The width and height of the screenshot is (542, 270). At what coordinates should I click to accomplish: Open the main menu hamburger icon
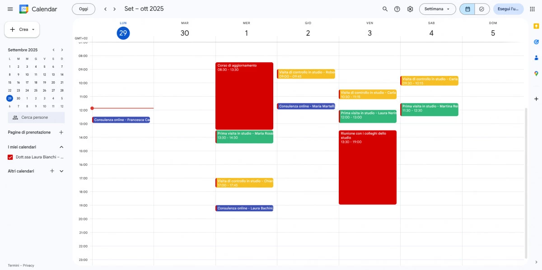[x=10, y=9]
